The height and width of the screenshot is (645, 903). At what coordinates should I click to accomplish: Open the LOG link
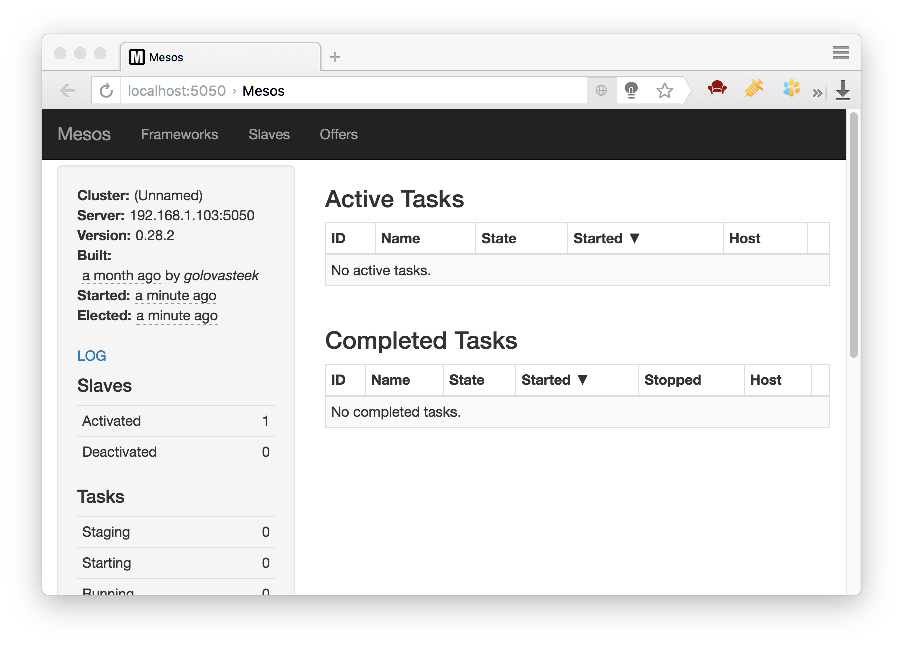click(x=91, y=355)
